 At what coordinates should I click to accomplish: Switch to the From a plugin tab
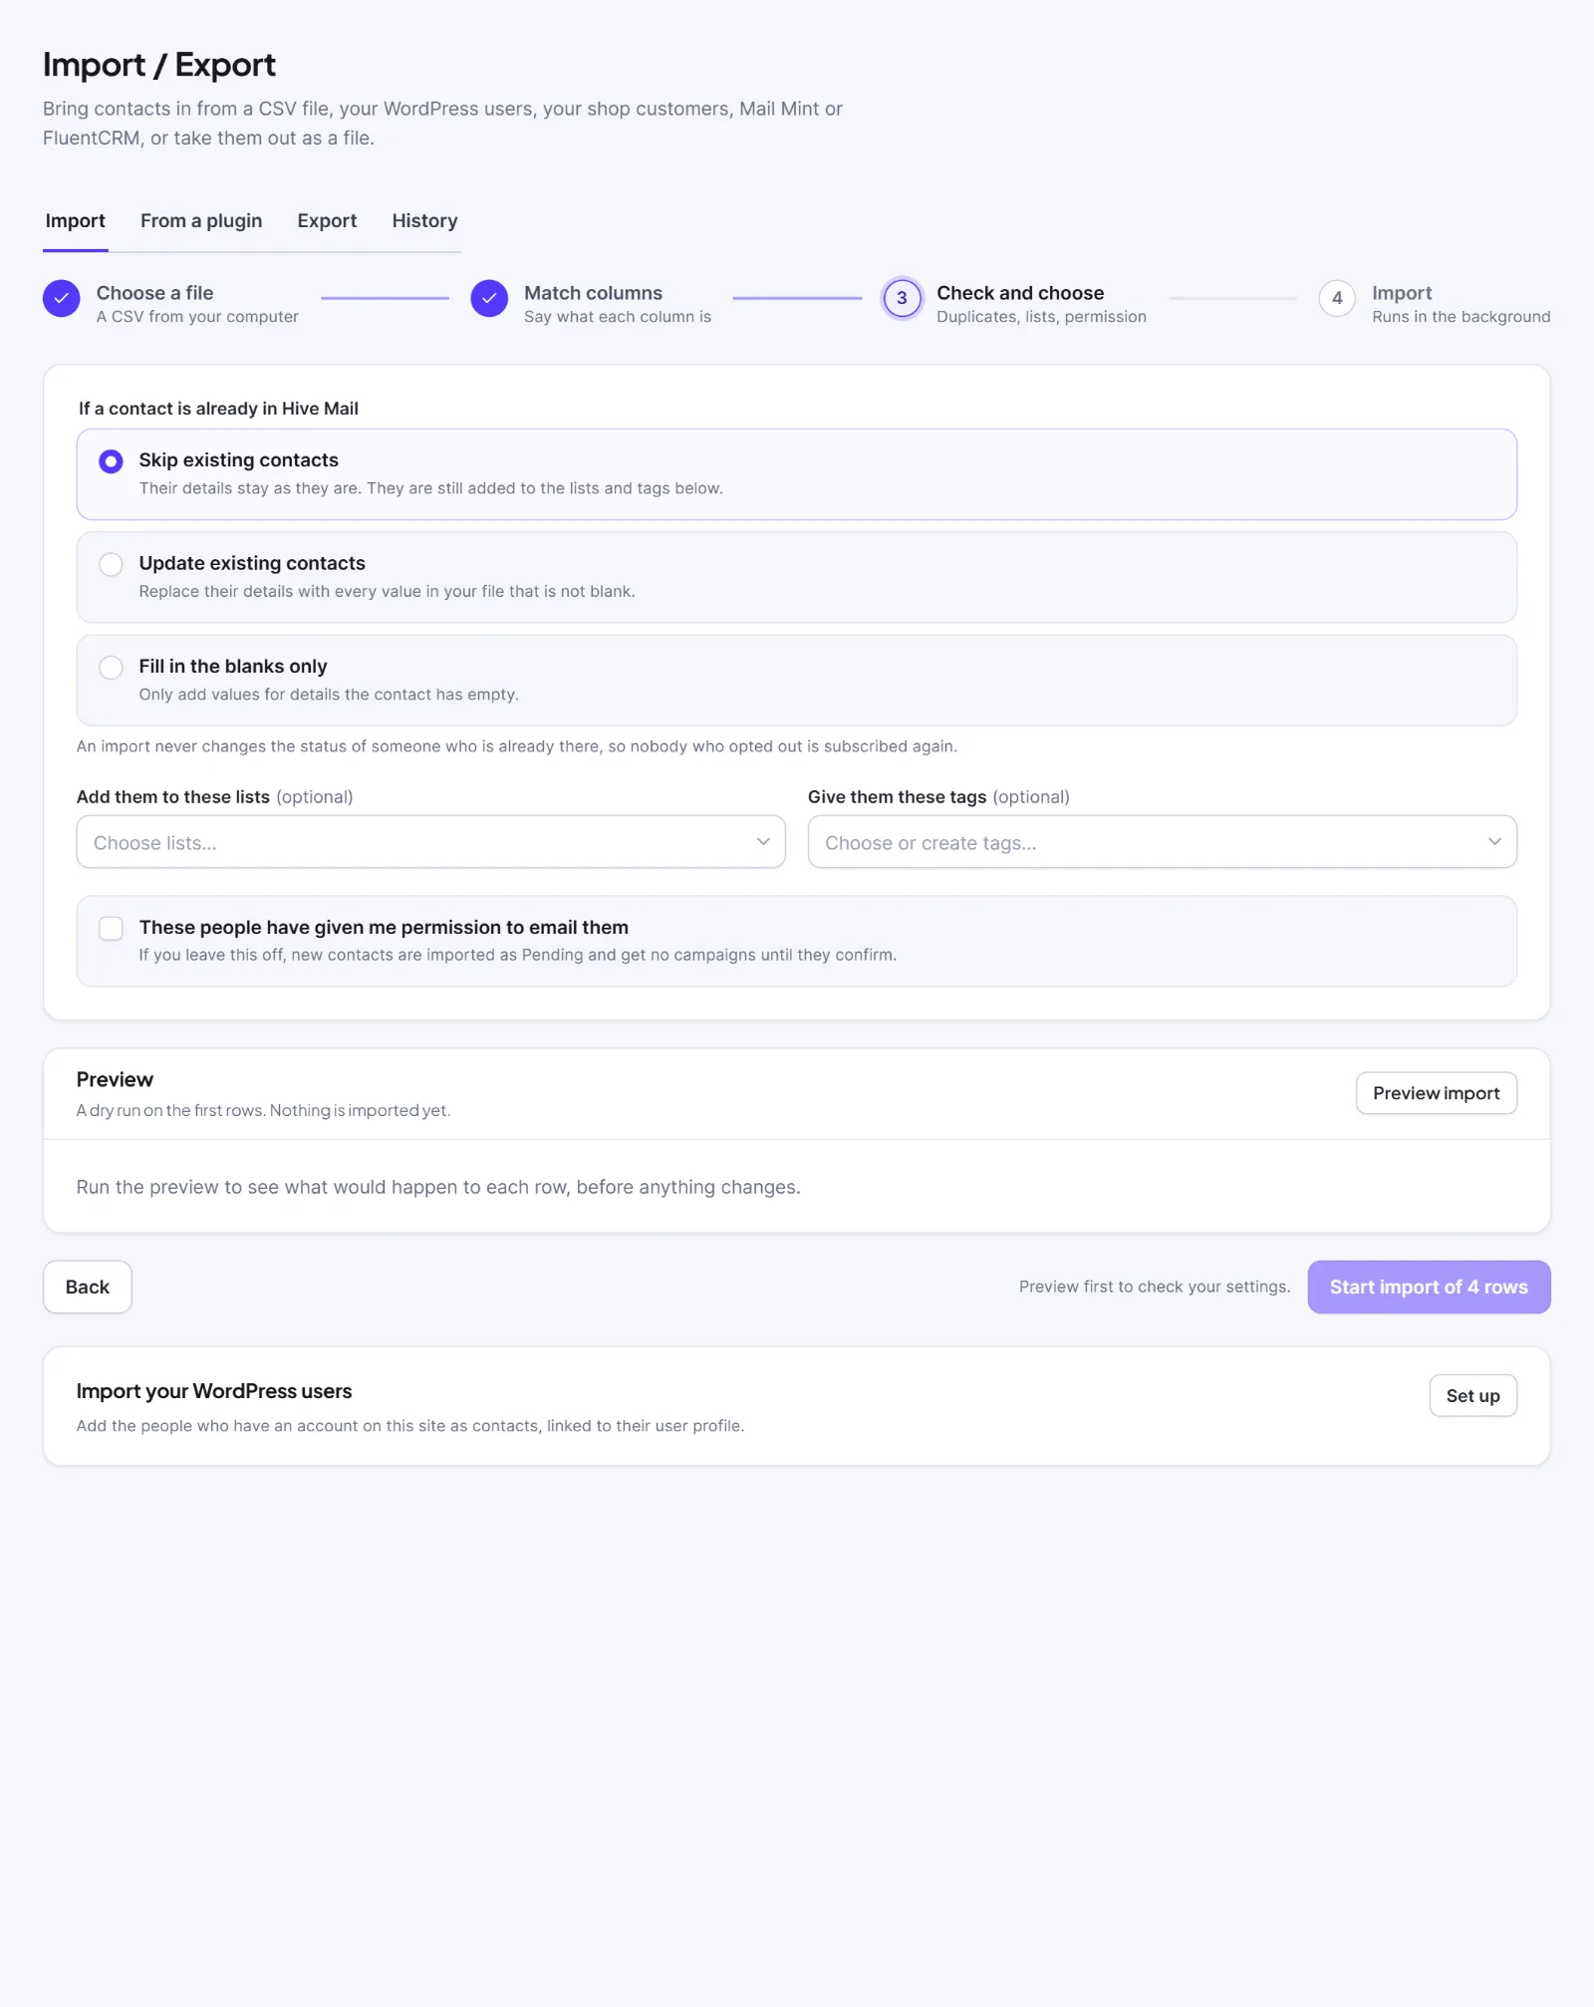coord(201,221)
